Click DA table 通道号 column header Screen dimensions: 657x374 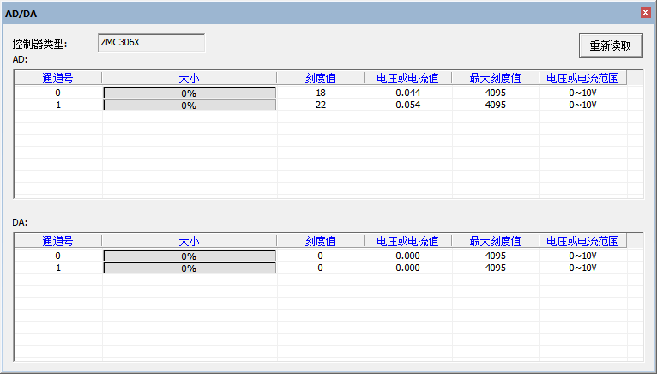point(57,241)
